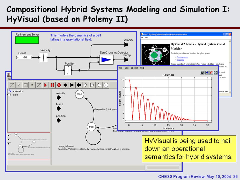Click the Const block value -10
Viewport: 240px width, 180px height.
pos(25,57)
